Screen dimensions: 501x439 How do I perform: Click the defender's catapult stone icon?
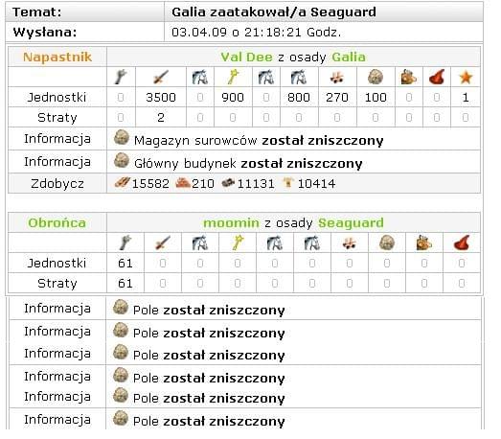click(x=387, y=243)
